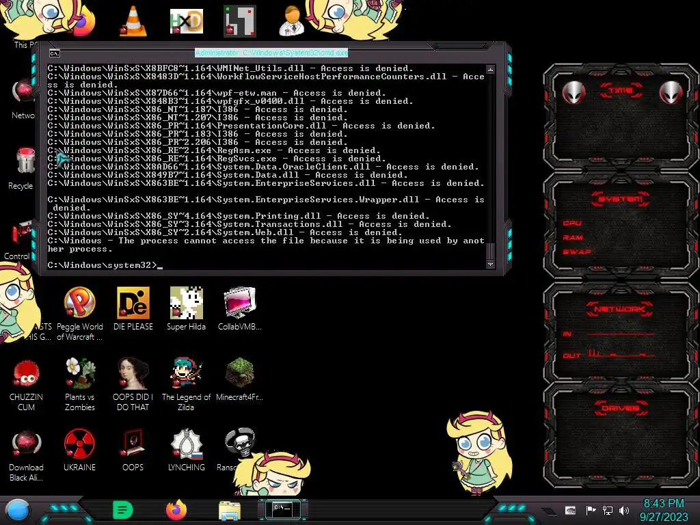Click the RegAsm.exe access denied line
Viewport: 700px width, 525px height.
[x=214, y=150]
